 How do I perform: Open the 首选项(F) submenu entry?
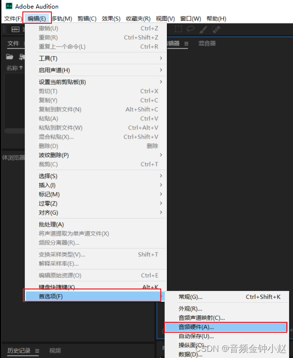[94, 297]
